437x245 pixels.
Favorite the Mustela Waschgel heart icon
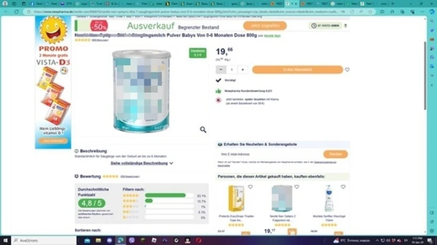(x=343, y=187)
